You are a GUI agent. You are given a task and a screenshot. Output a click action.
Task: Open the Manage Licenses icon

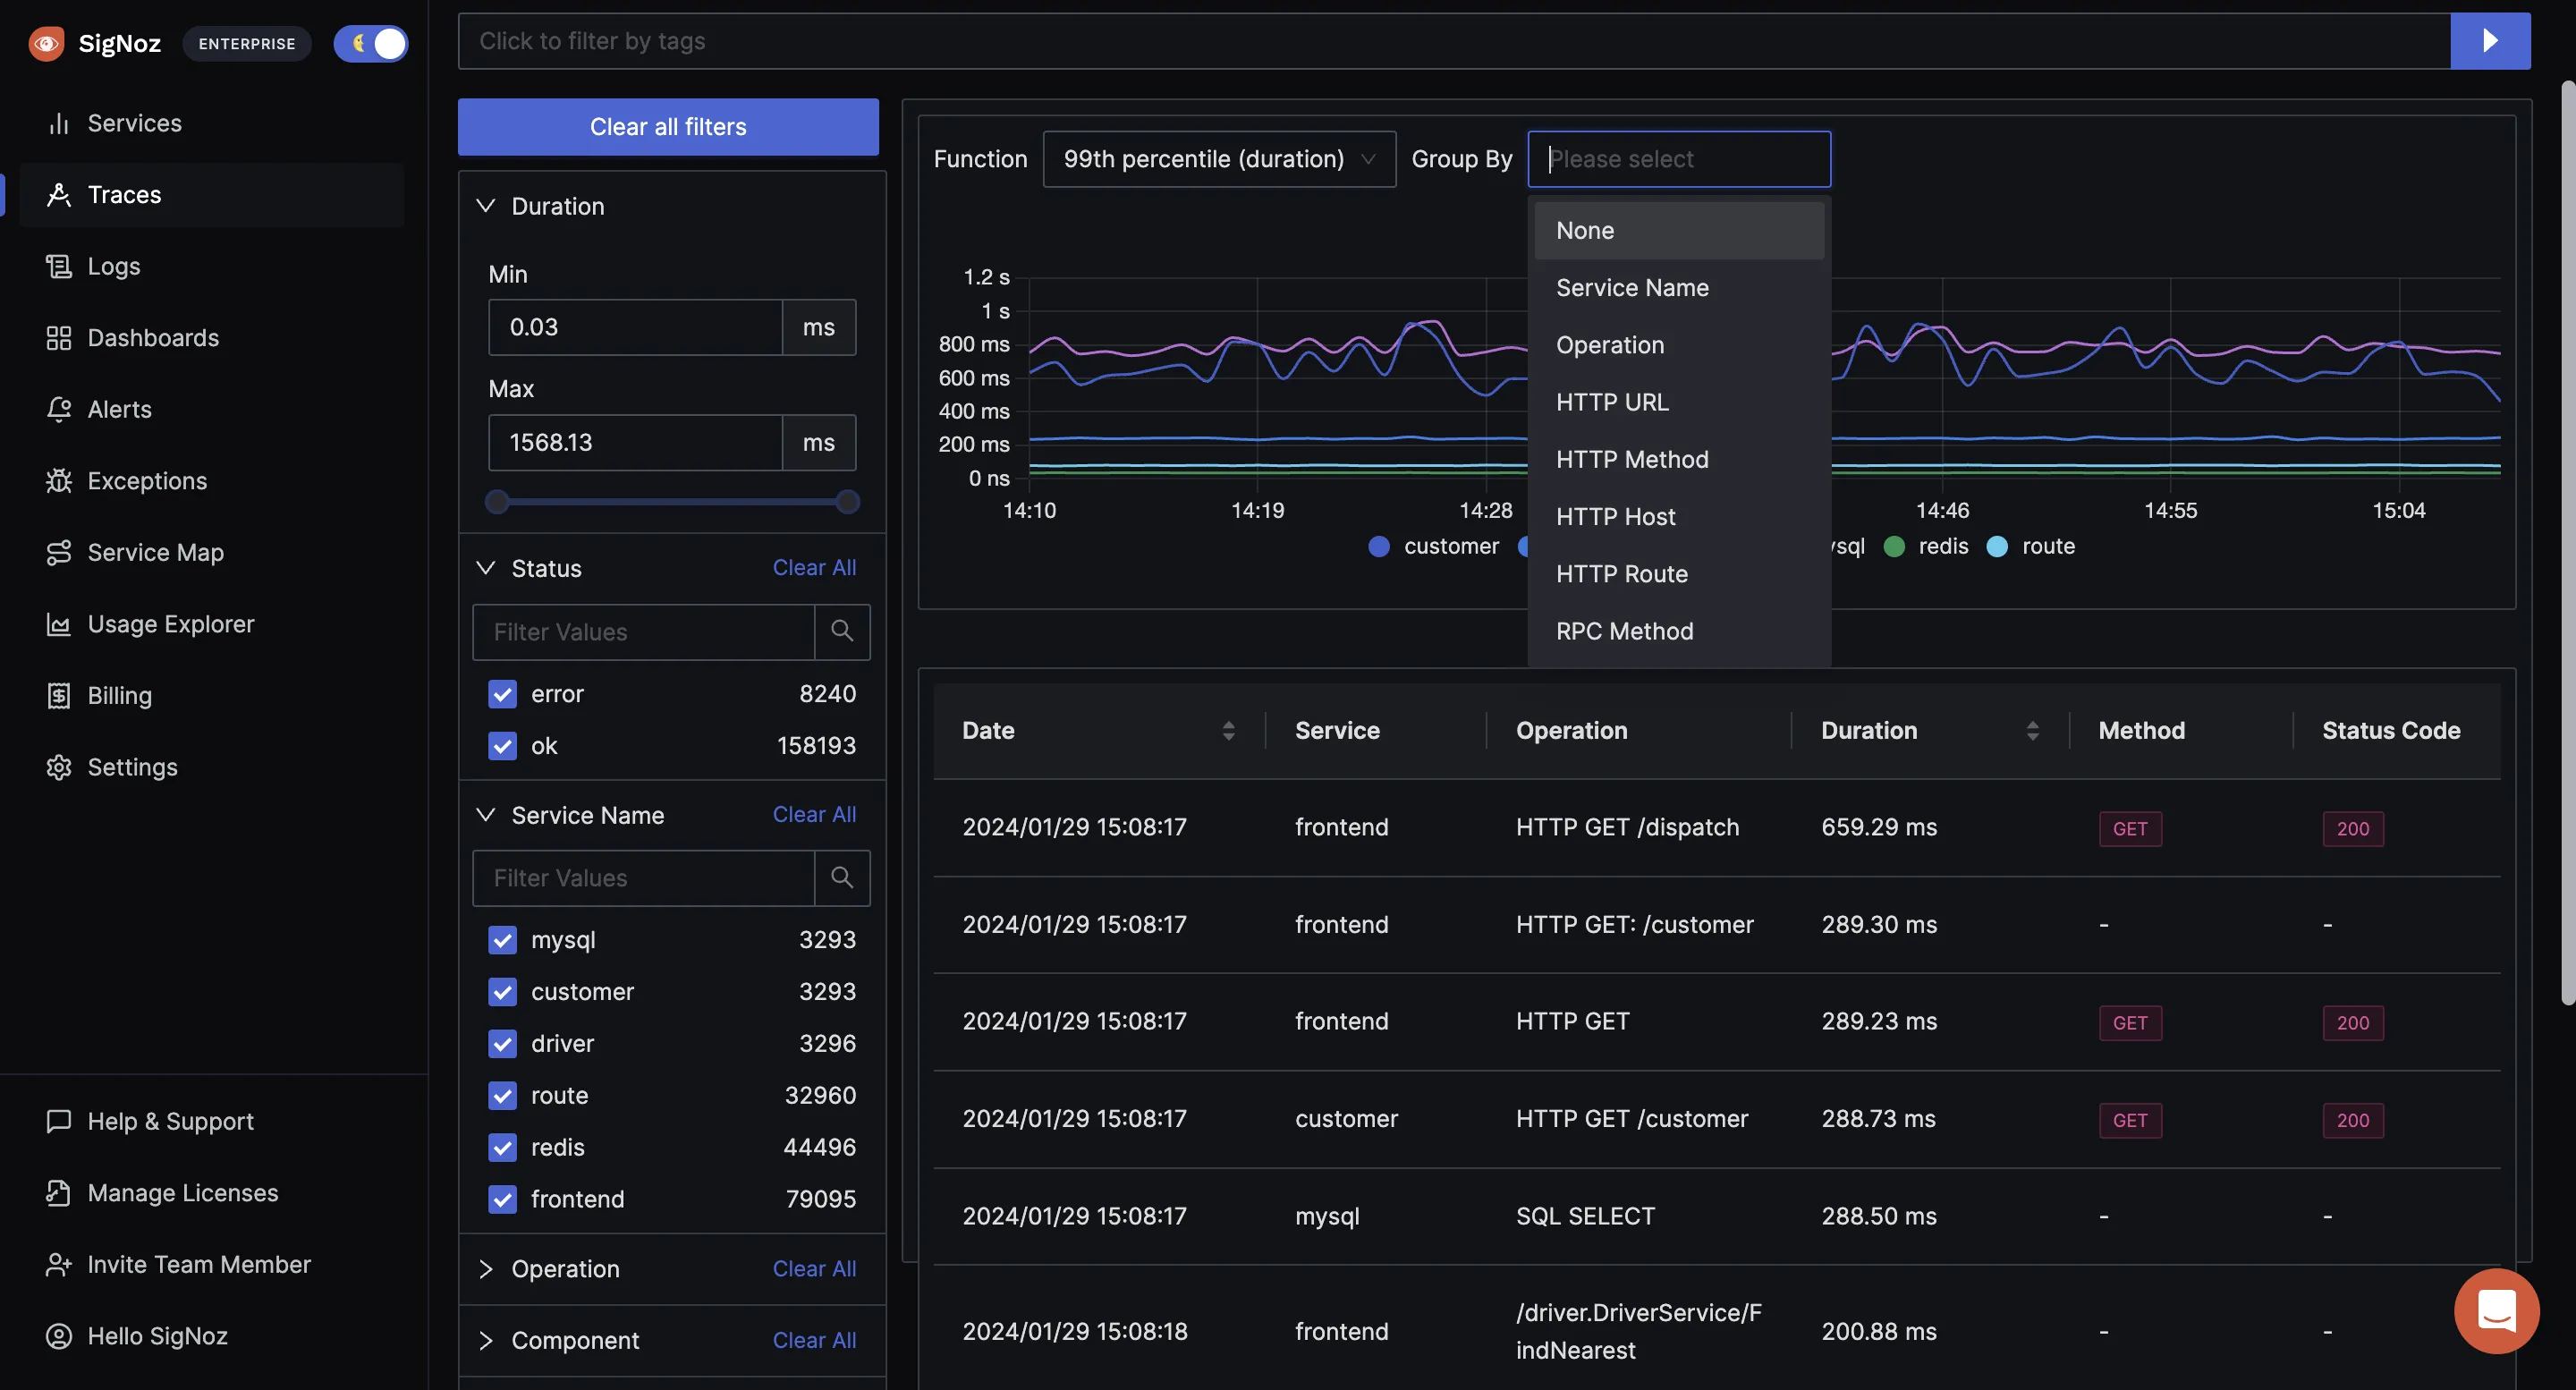pyautogui.click(x=59, y=1193)
